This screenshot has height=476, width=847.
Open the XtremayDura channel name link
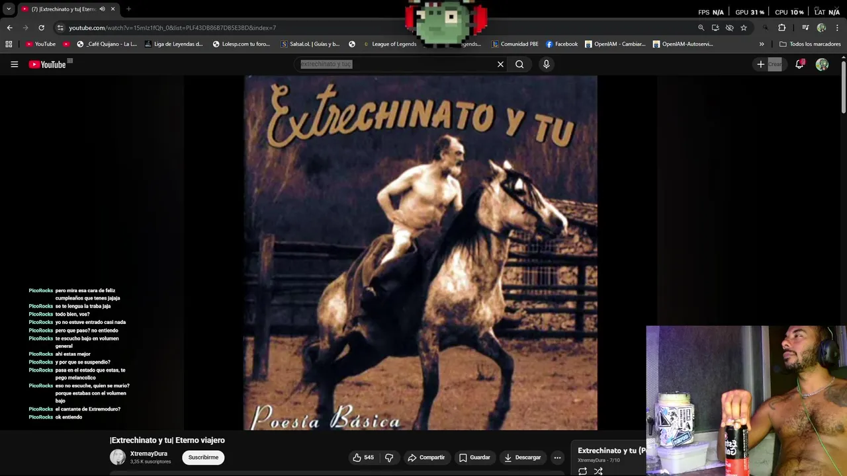click(x=148, y=454)
